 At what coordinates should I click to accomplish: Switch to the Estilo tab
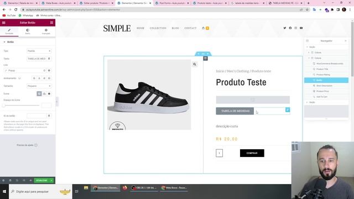point(28,32)
